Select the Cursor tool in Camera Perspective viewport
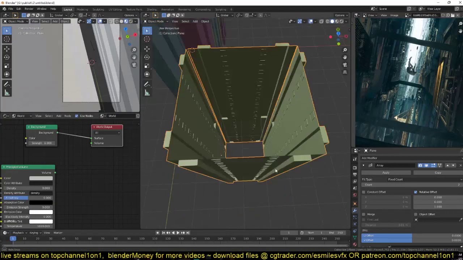463x260 pixels. 7,39
